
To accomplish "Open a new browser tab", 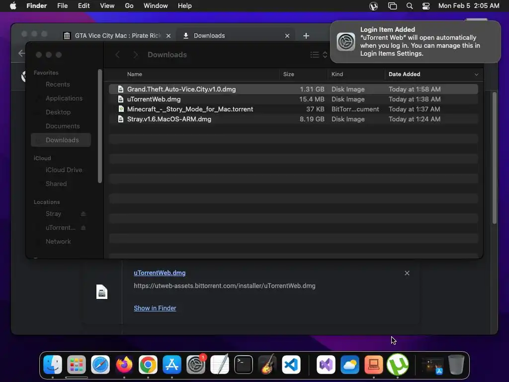I will [x=306, y=36].
